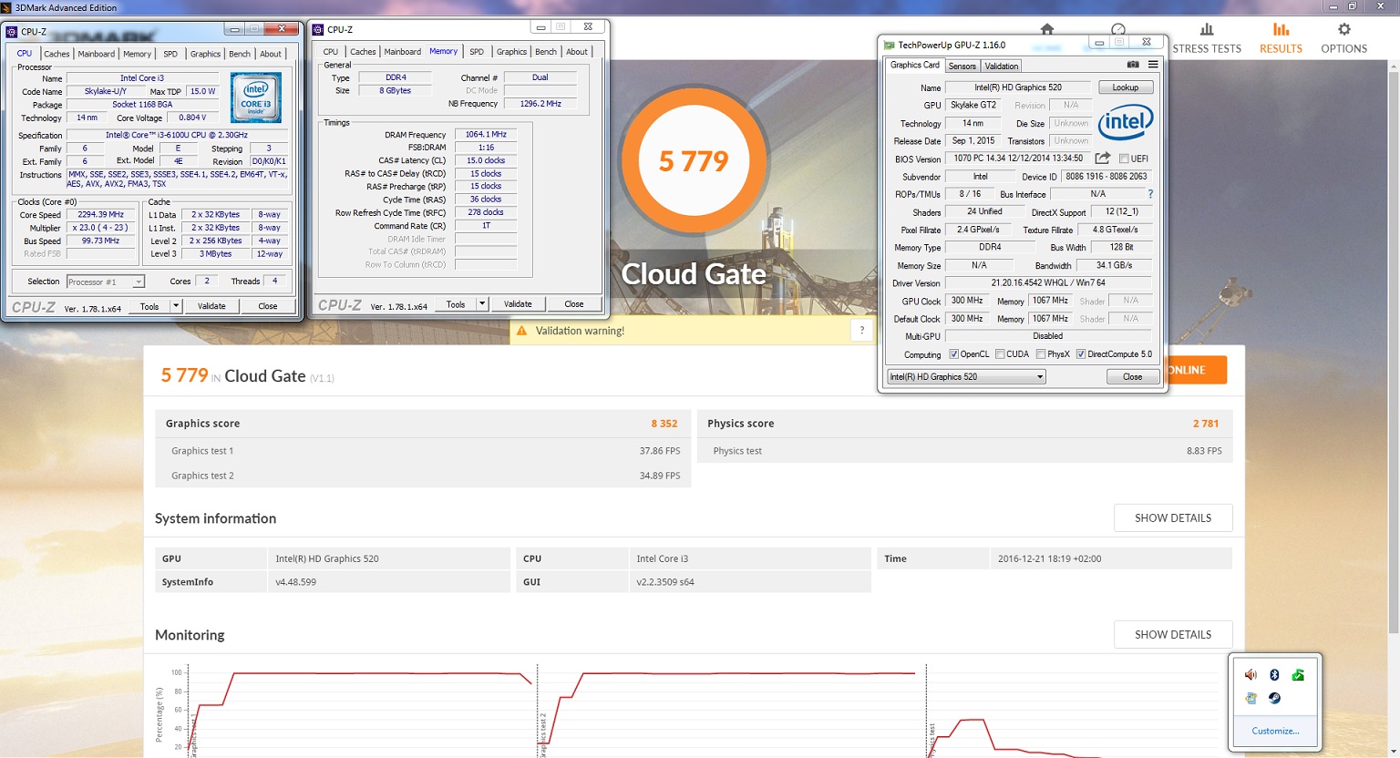The width and height of the screenshot is (1400, 758).
Task: Switch to Validation tab in GPU-Z
Action: tap(1002, 66)
